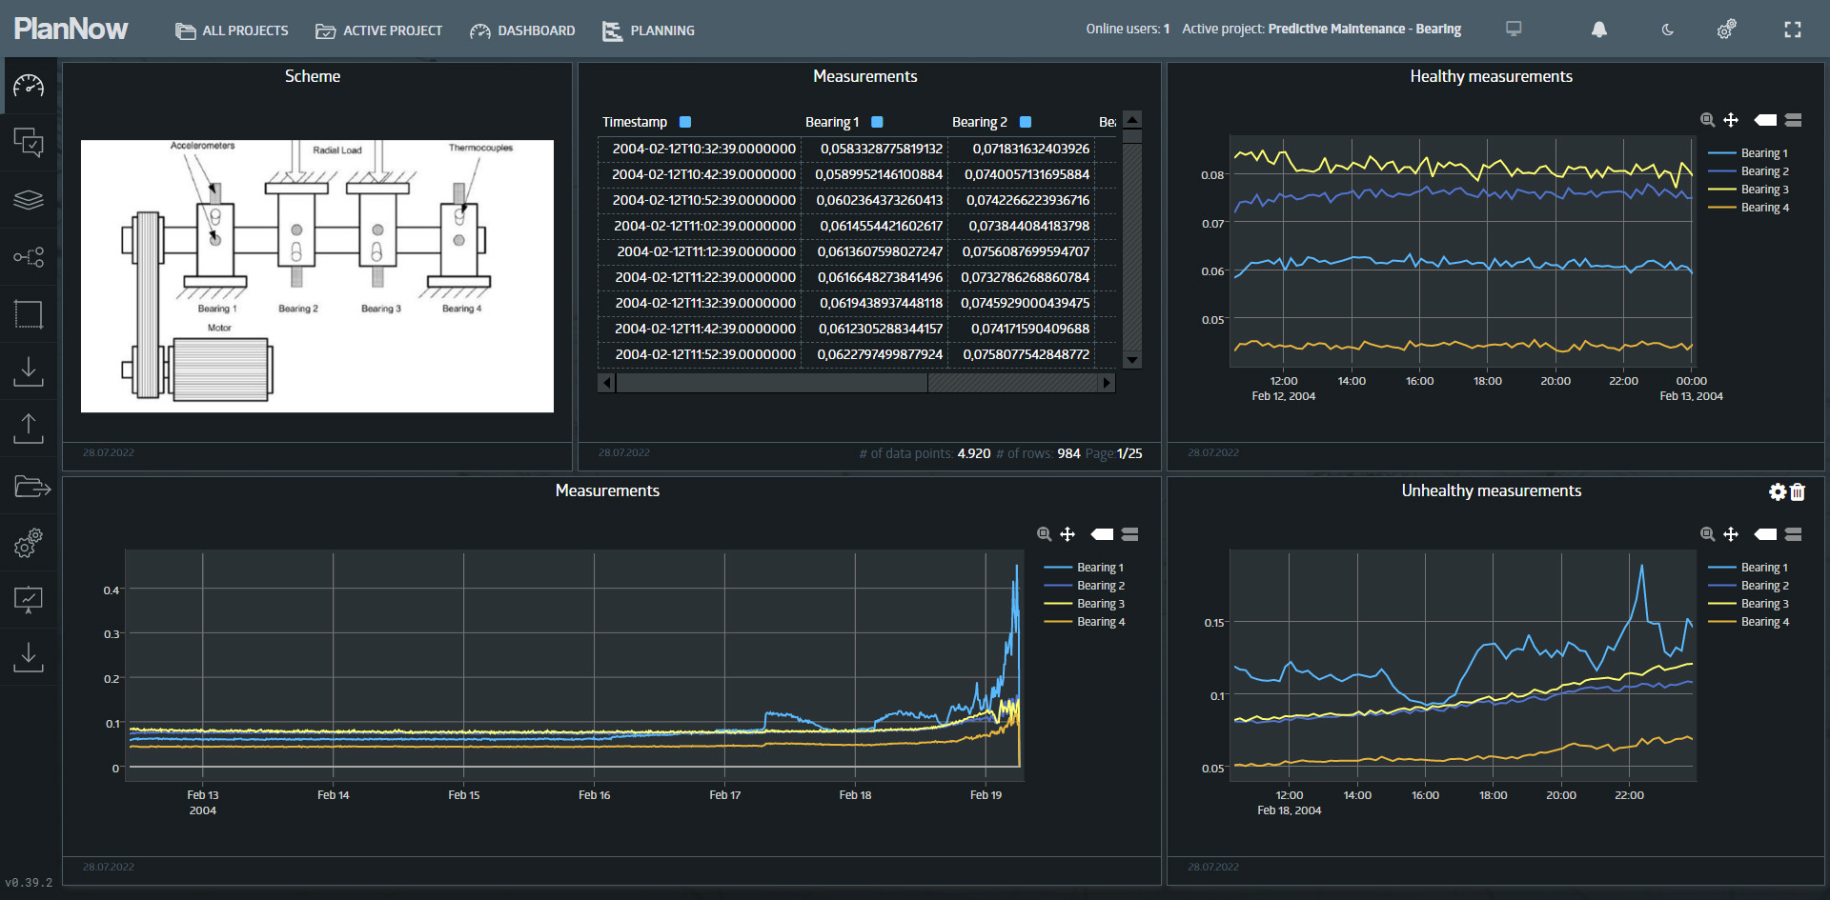Image resolution: width=1830 pixels, height=900 pixels.
Task: Click the table horizontal scrollbar thumb
Action: click(772, 383)
